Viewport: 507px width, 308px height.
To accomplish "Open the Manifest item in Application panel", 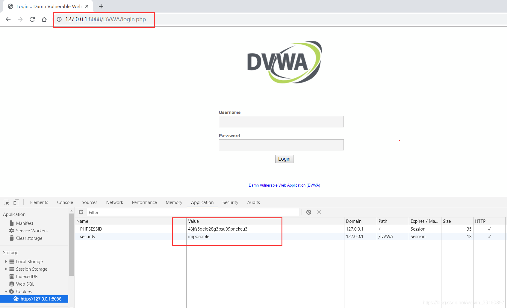I will [x=25, y=223].
